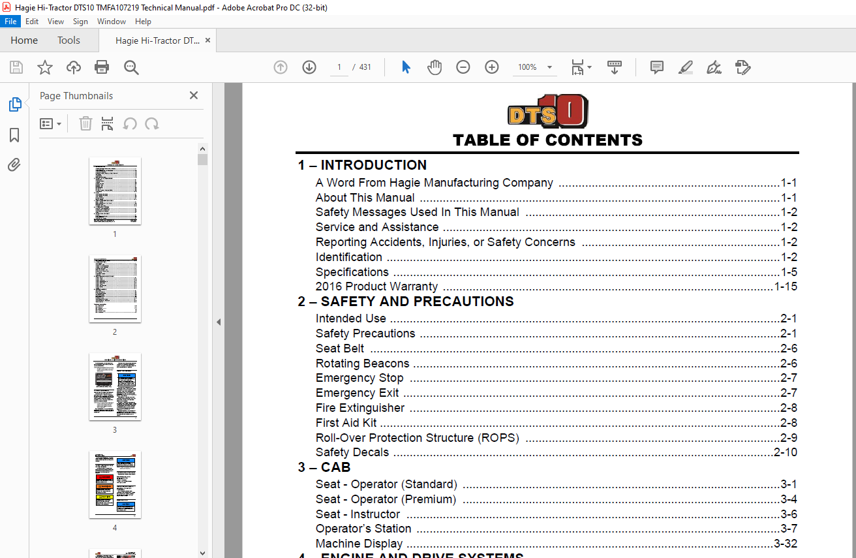856x558 pixels.
Task: Open Bookmarks panel in sidebar
Action: [x=14, y=135]
